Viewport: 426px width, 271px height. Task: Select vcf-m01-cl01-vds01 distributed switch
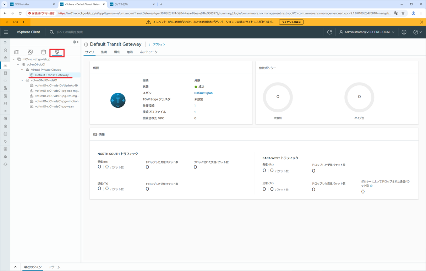44,80
